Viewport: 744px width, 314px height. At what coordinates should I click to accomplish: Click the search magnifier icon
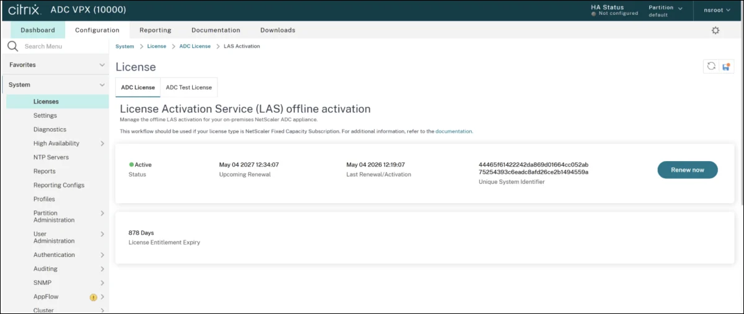(x=12, y=46)
